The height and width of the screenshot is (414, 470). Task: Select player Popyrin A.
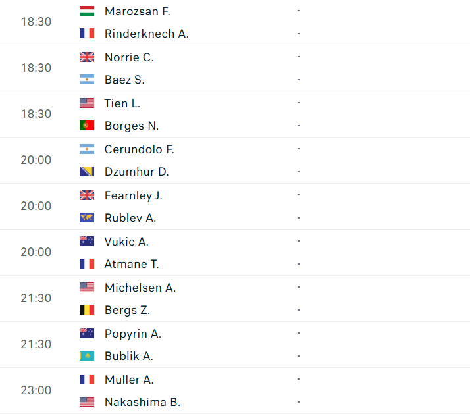(x=132, y=334)
